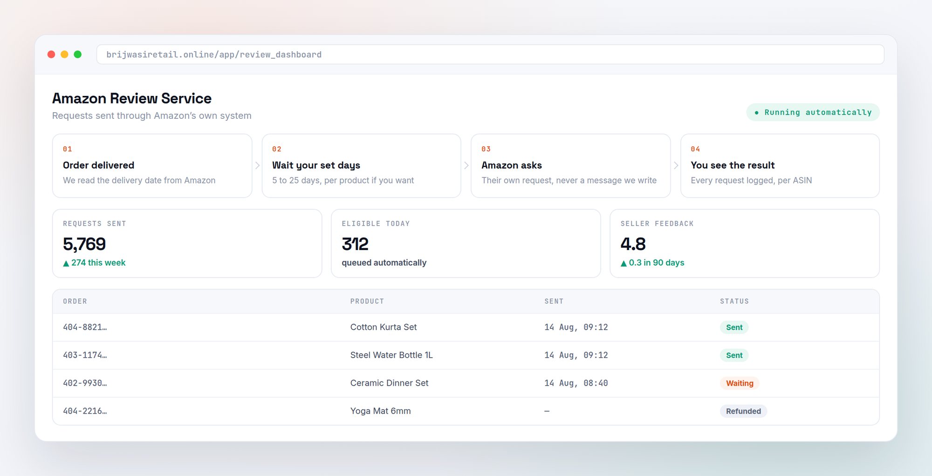Select order 402-9930… row
The width and height of the screenshot is (932, 476).
pos(466,383)
